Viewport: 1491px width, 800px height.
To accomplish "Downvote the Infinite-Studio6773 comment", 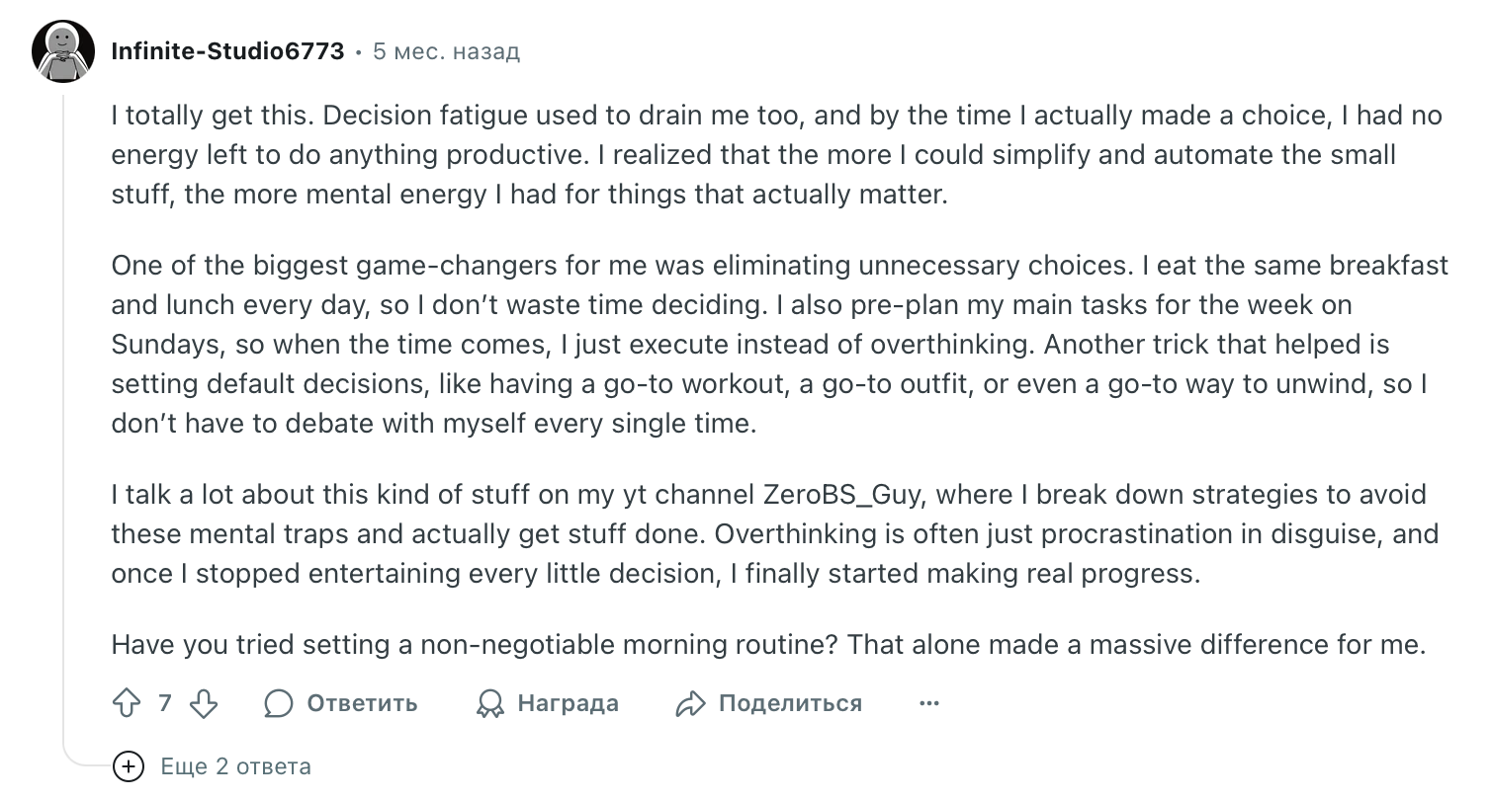I will [x=203, y=703].
